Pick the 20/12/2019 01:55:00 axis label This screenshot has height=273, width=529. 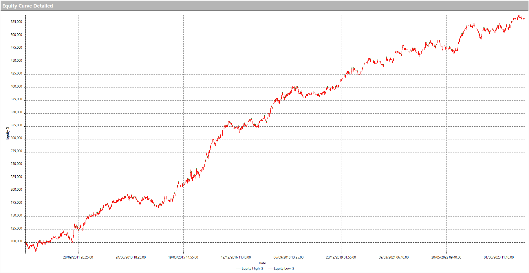pyautogui.click(x=341, y=257)
